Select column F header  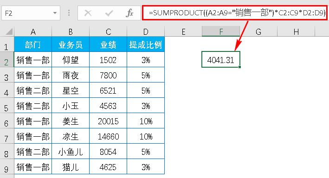(221, 32)
